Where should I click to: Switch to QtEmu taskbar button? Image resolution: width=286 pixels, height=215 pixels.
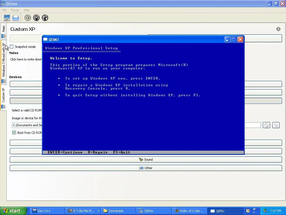tap(154, 211)
